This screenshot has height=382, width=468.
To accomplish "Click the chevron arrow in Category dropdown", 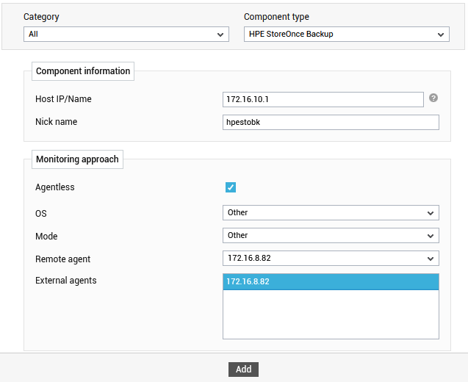I will pyautogui.click(x=220, y=35).
